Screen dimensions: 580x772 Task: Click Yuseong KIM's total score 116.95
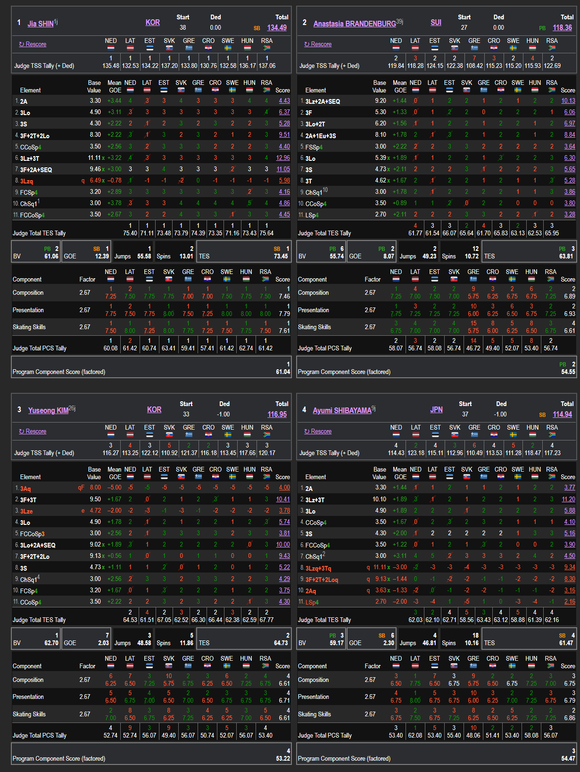click(277, 414)
